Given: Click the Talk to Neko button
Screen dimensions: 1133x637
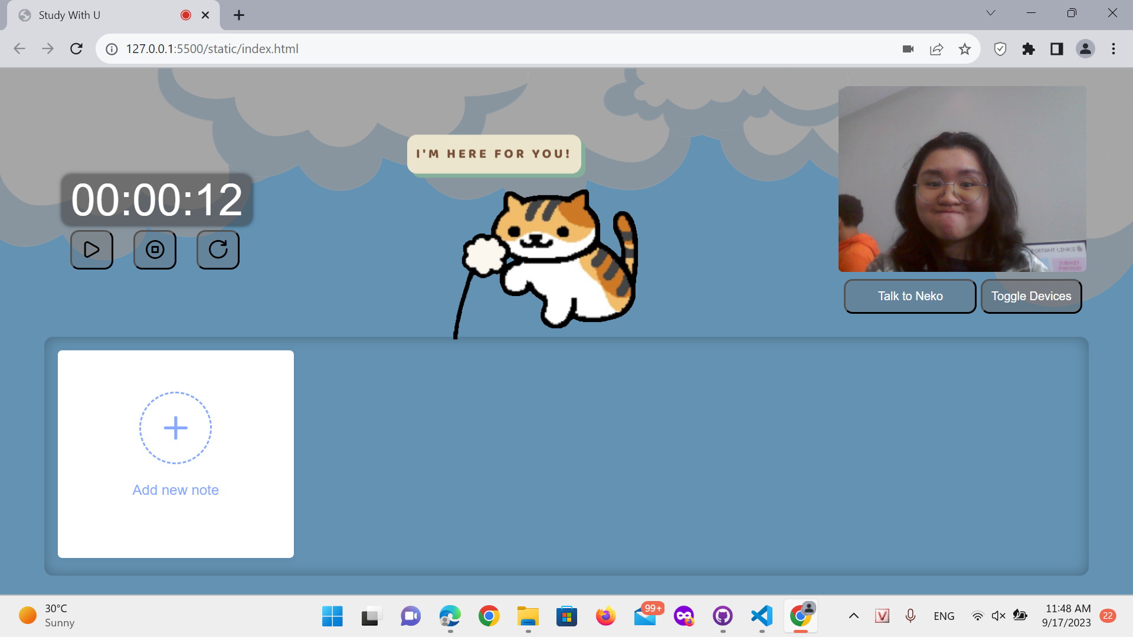Looking at the screenshot, I should pyautogui.click(x=909, y=296).
